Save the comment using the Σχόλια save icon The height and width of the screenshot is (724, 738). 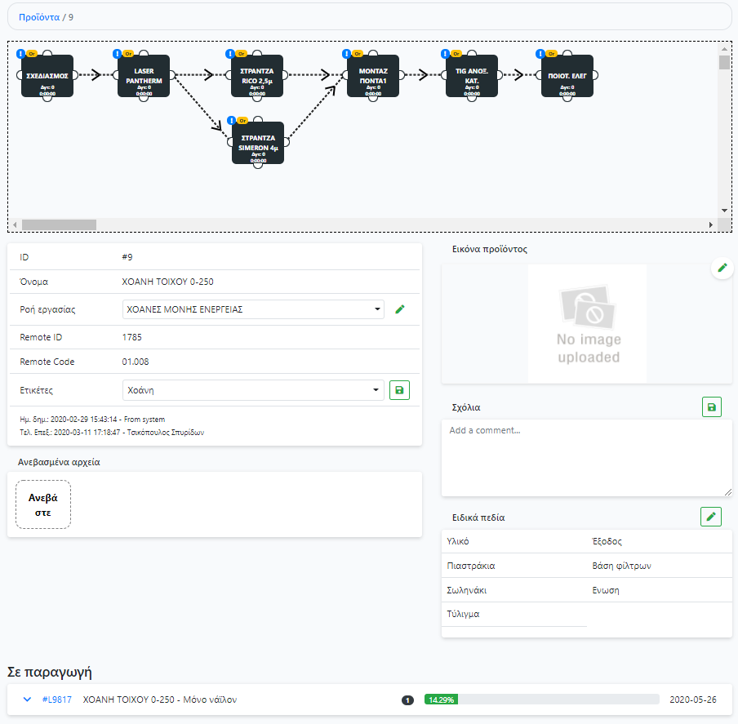[711, 406]
